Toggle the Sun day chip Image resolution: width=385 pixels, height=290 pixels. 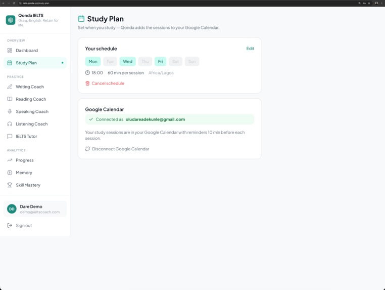click(x=192, y=62)
